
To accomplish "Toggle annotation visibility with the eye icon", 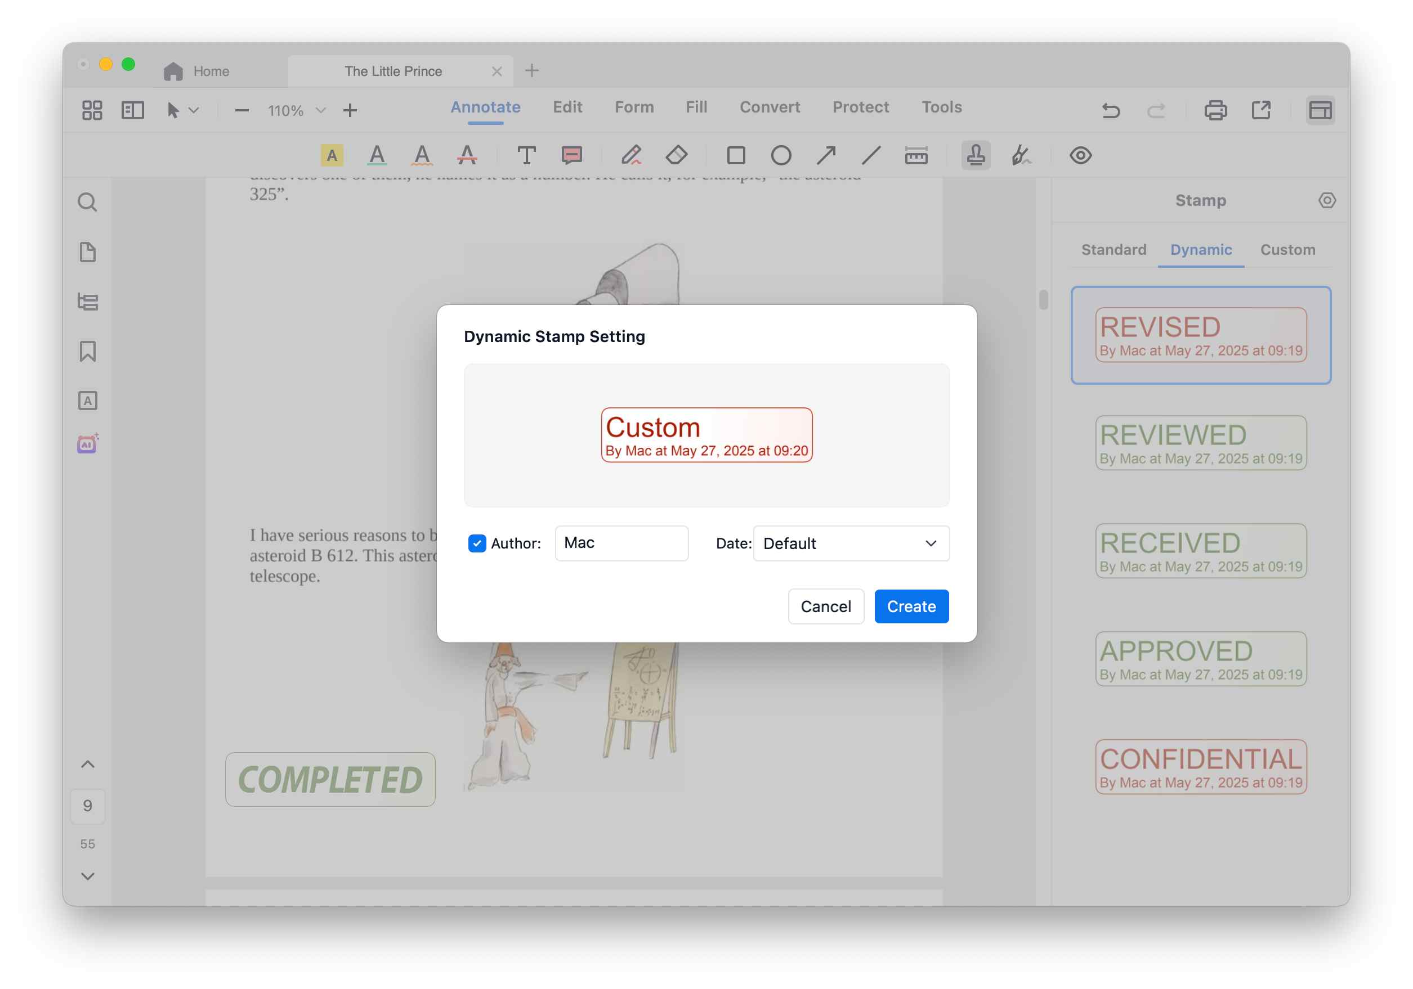I will coord(1081,155).
